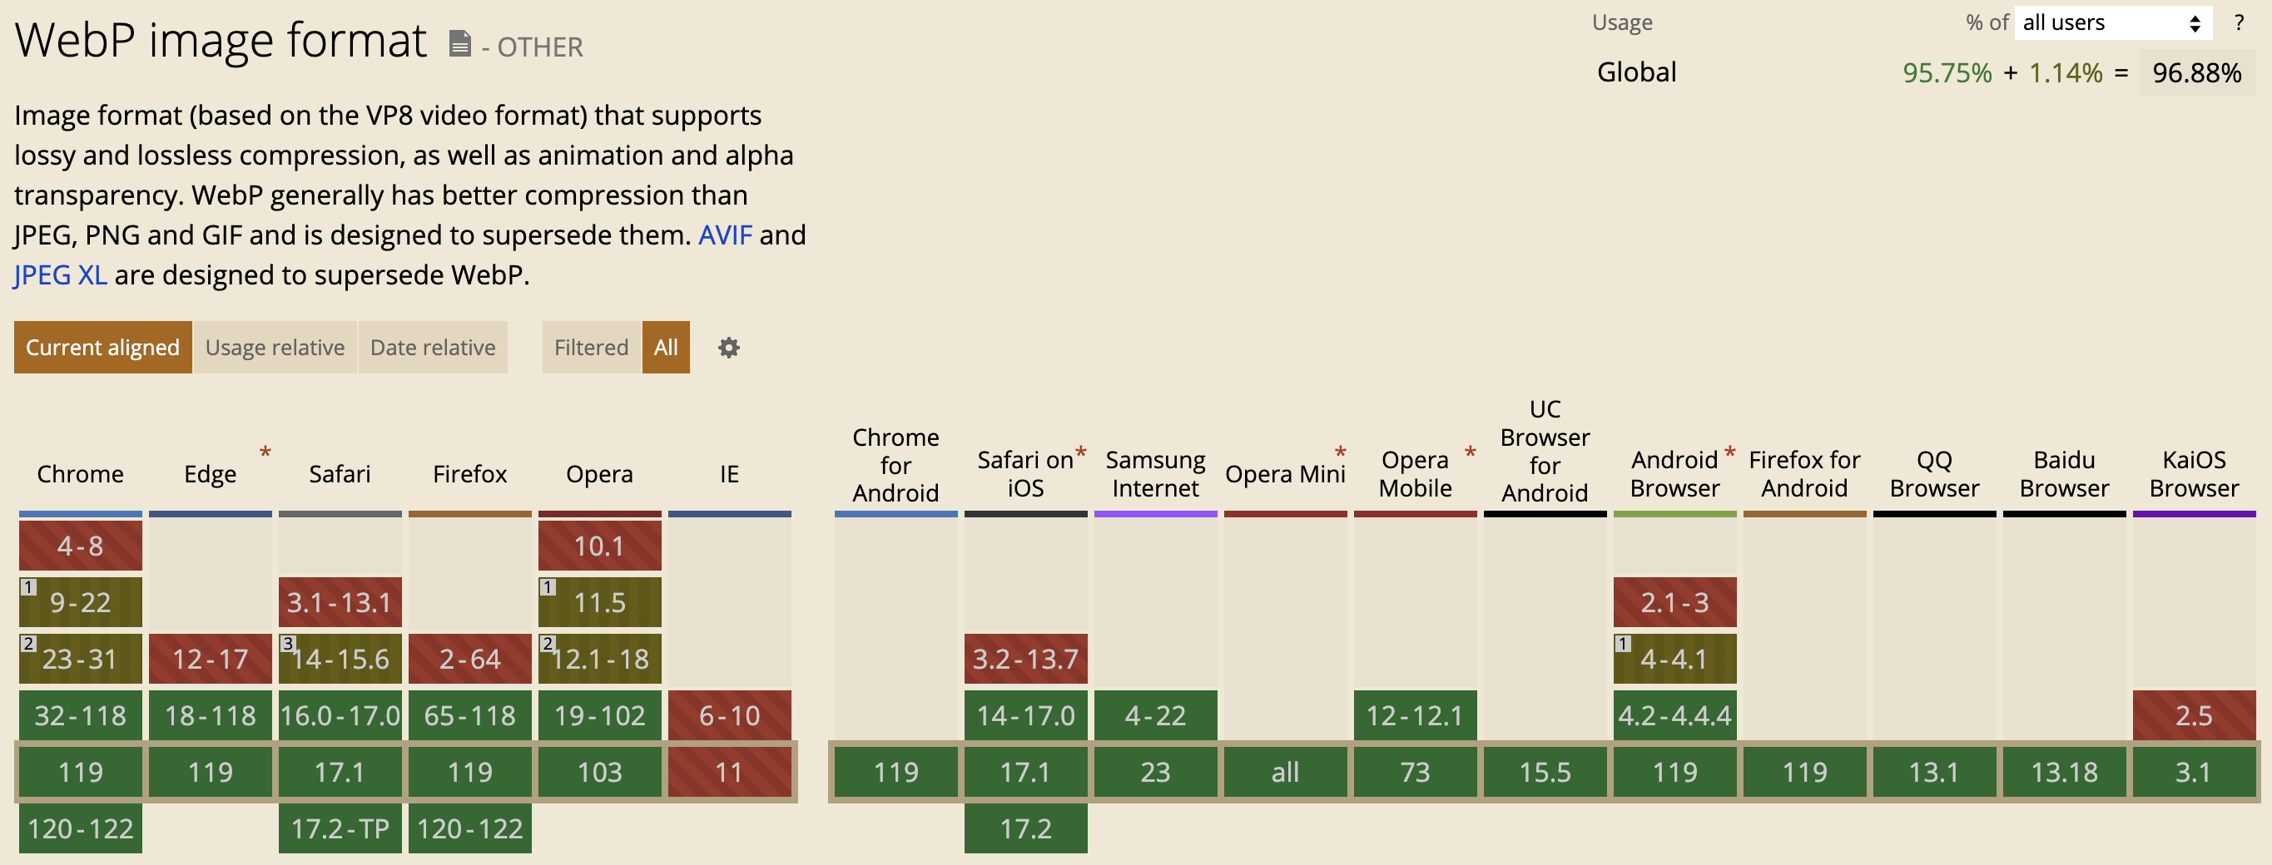Click the asterisk next to Edge
This screenshot has width=2272, height=865.
tap(265, 452)
